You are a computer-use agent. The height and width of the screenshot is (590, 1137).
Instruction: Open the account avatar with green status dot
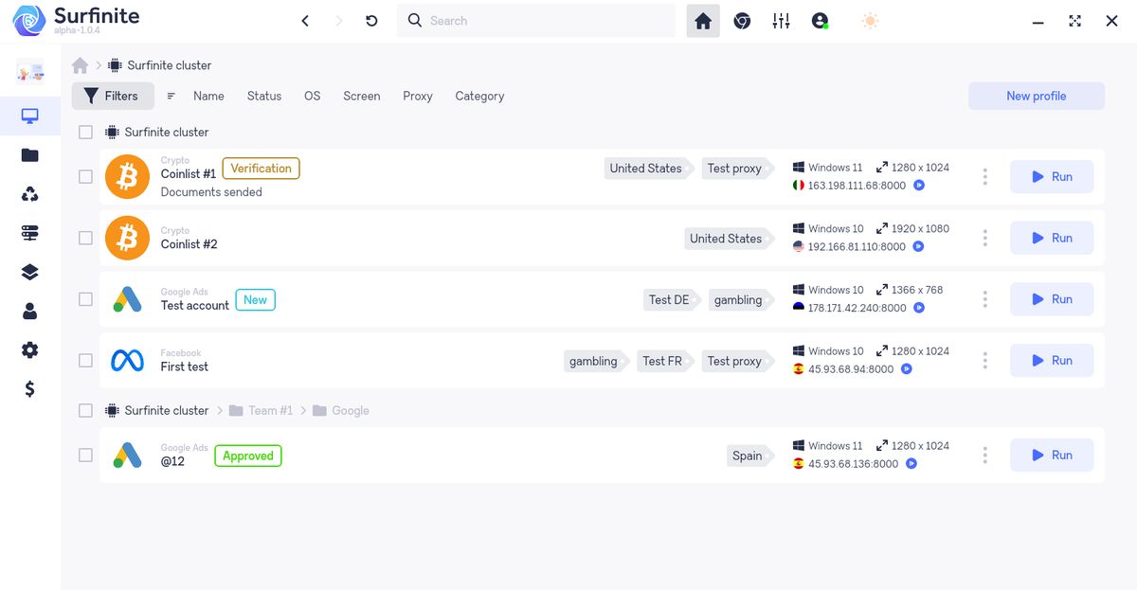coord(819,20)
